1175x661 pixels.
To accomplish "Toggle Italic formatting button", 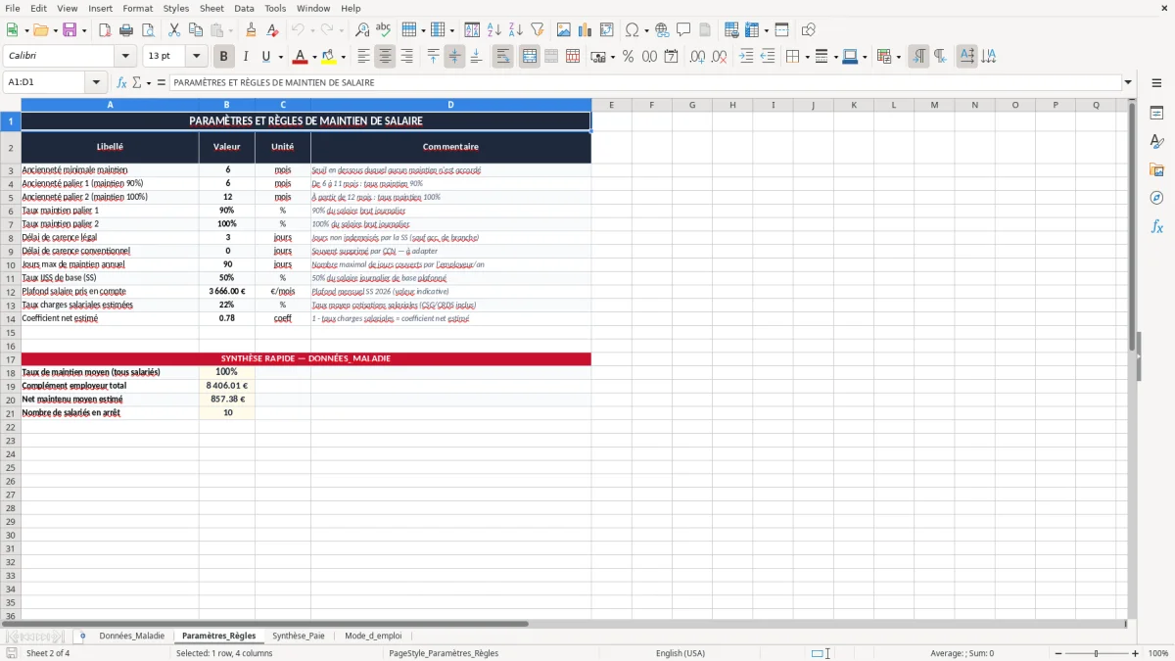I will (x=245, y=57).
